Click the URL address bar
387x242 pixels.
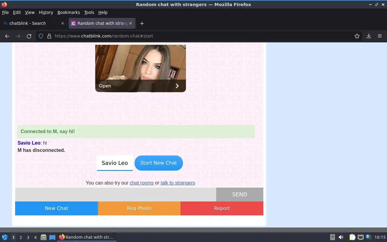tap(200, 36)
